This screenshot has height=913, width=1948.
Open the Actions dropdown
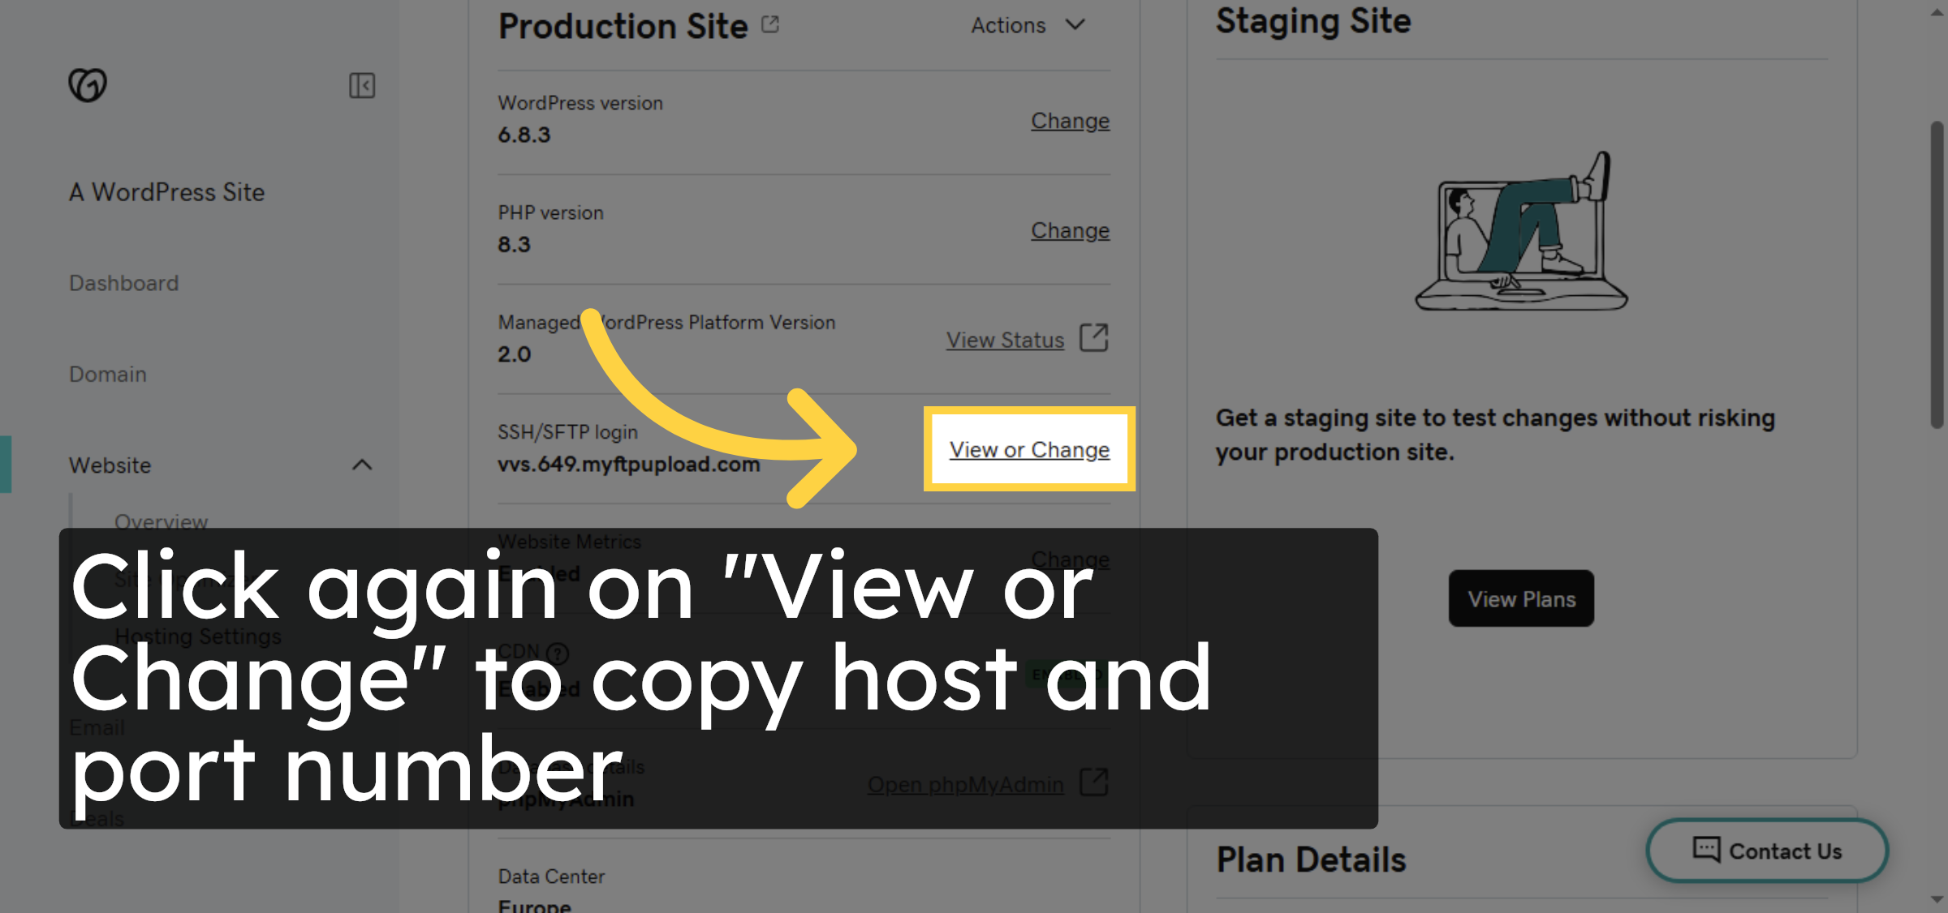tap(1028, 25)
